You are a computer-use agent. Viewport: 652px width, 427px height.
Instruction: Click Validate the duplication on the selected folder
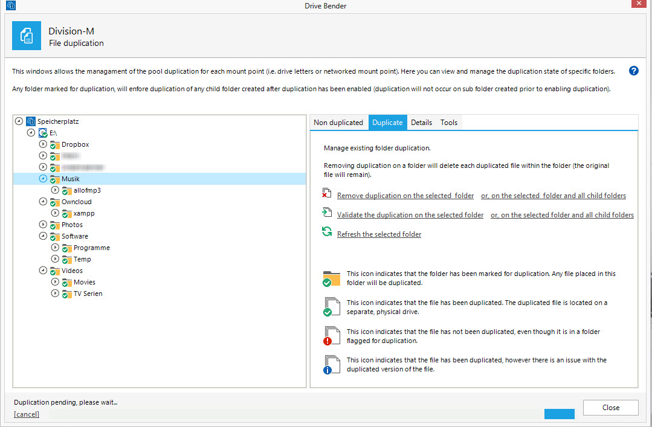pos(410,215)
